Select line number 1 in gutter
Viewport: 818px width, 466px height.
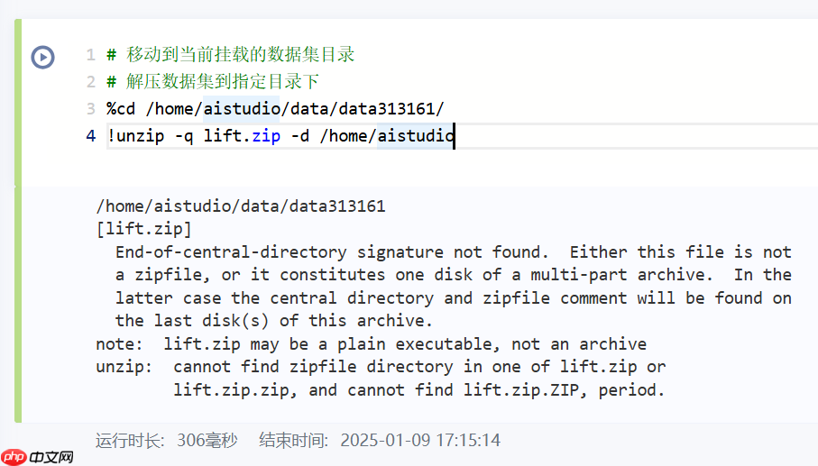(91, 55)
